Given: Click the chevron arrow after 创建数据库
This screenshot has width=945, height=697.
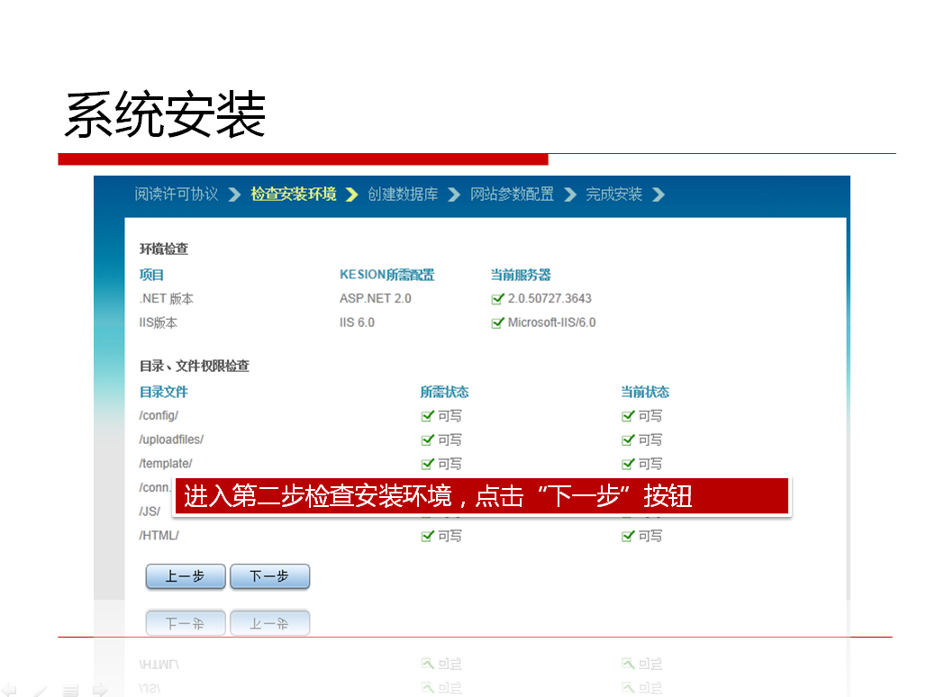Looking at the screenshot, I should (454, 195).
